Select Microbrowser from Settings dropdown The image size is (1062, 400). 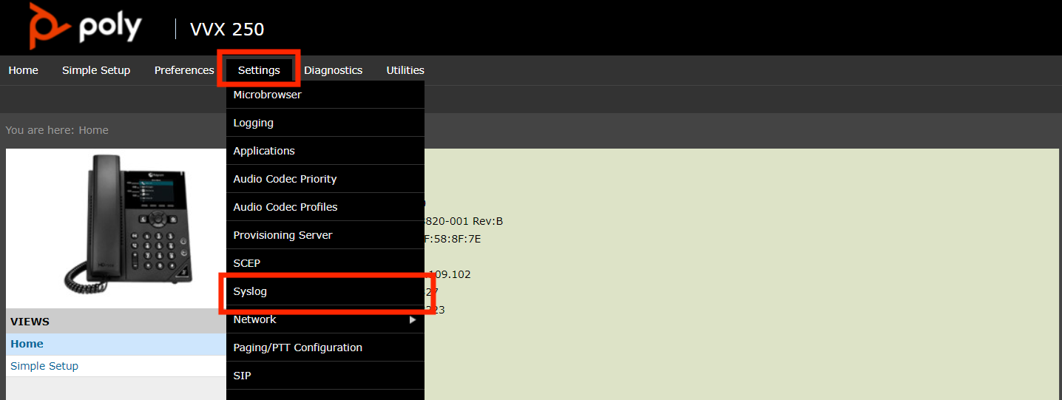point(325,95)
